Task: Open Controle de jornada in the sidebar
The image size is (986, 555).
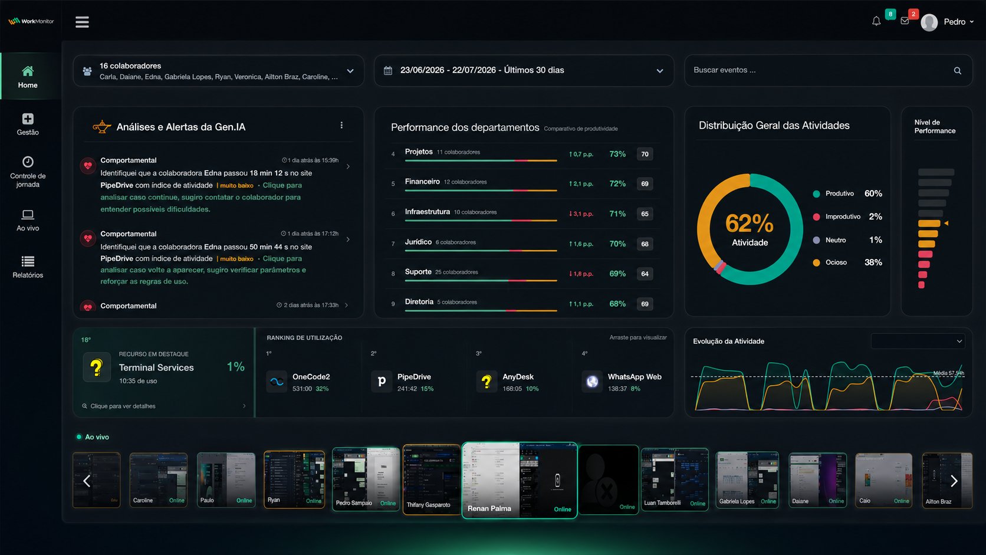Action: tap(28, 172)
